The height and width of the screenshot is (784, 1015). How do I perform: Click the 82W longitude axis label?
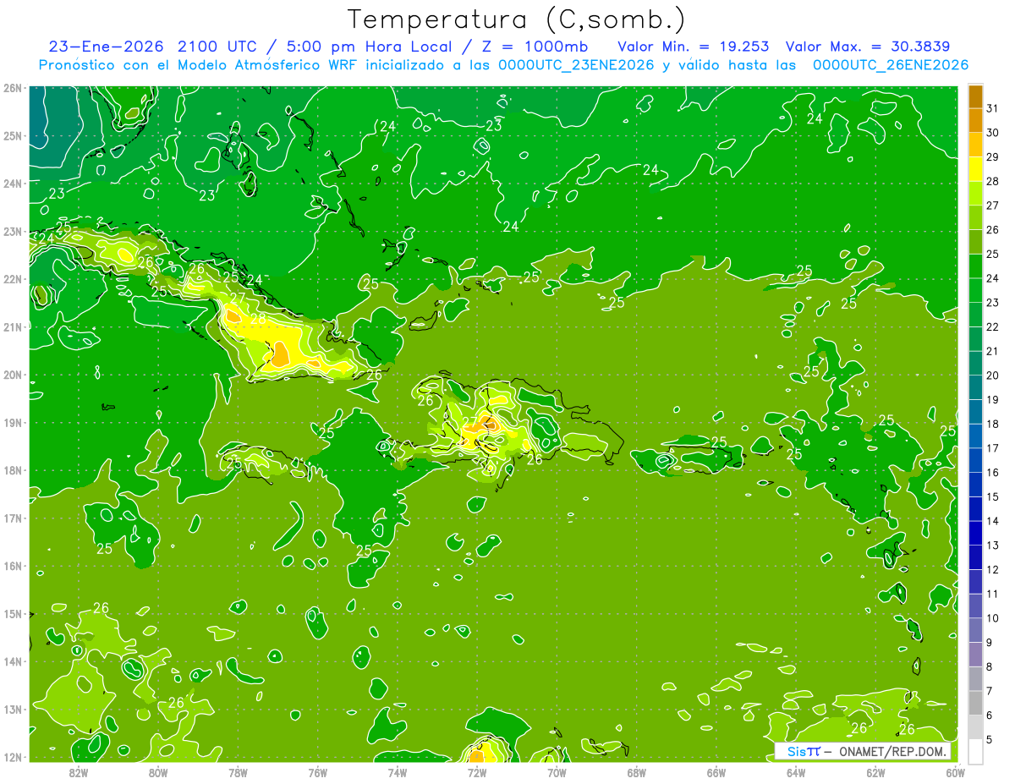(x=79, y=773)
